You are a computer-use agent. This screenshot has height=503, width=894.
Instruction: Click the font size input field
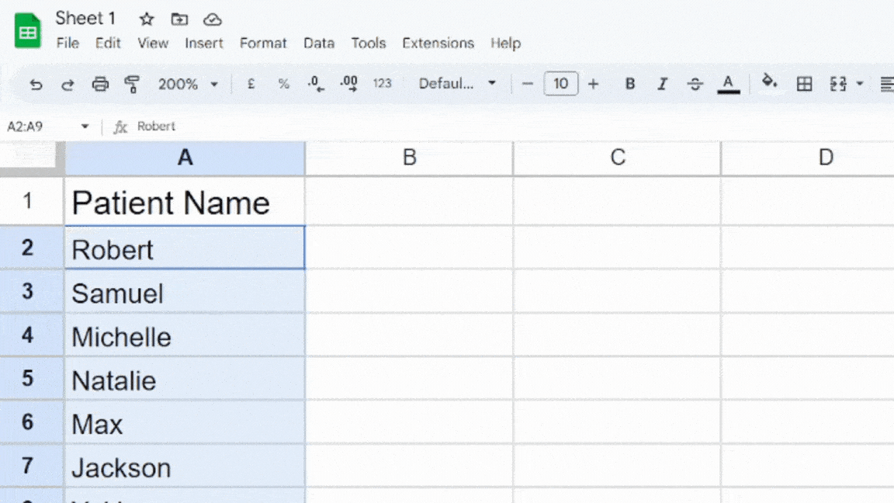(x=561, y=84)
